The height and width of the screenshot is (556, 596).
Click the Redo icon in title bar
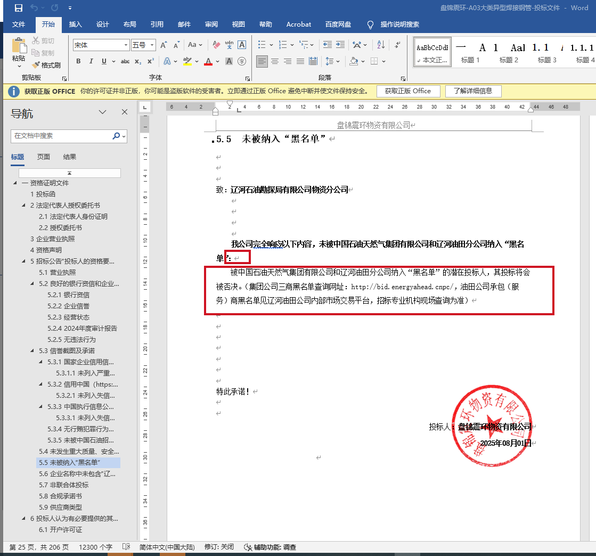point(55,7)
